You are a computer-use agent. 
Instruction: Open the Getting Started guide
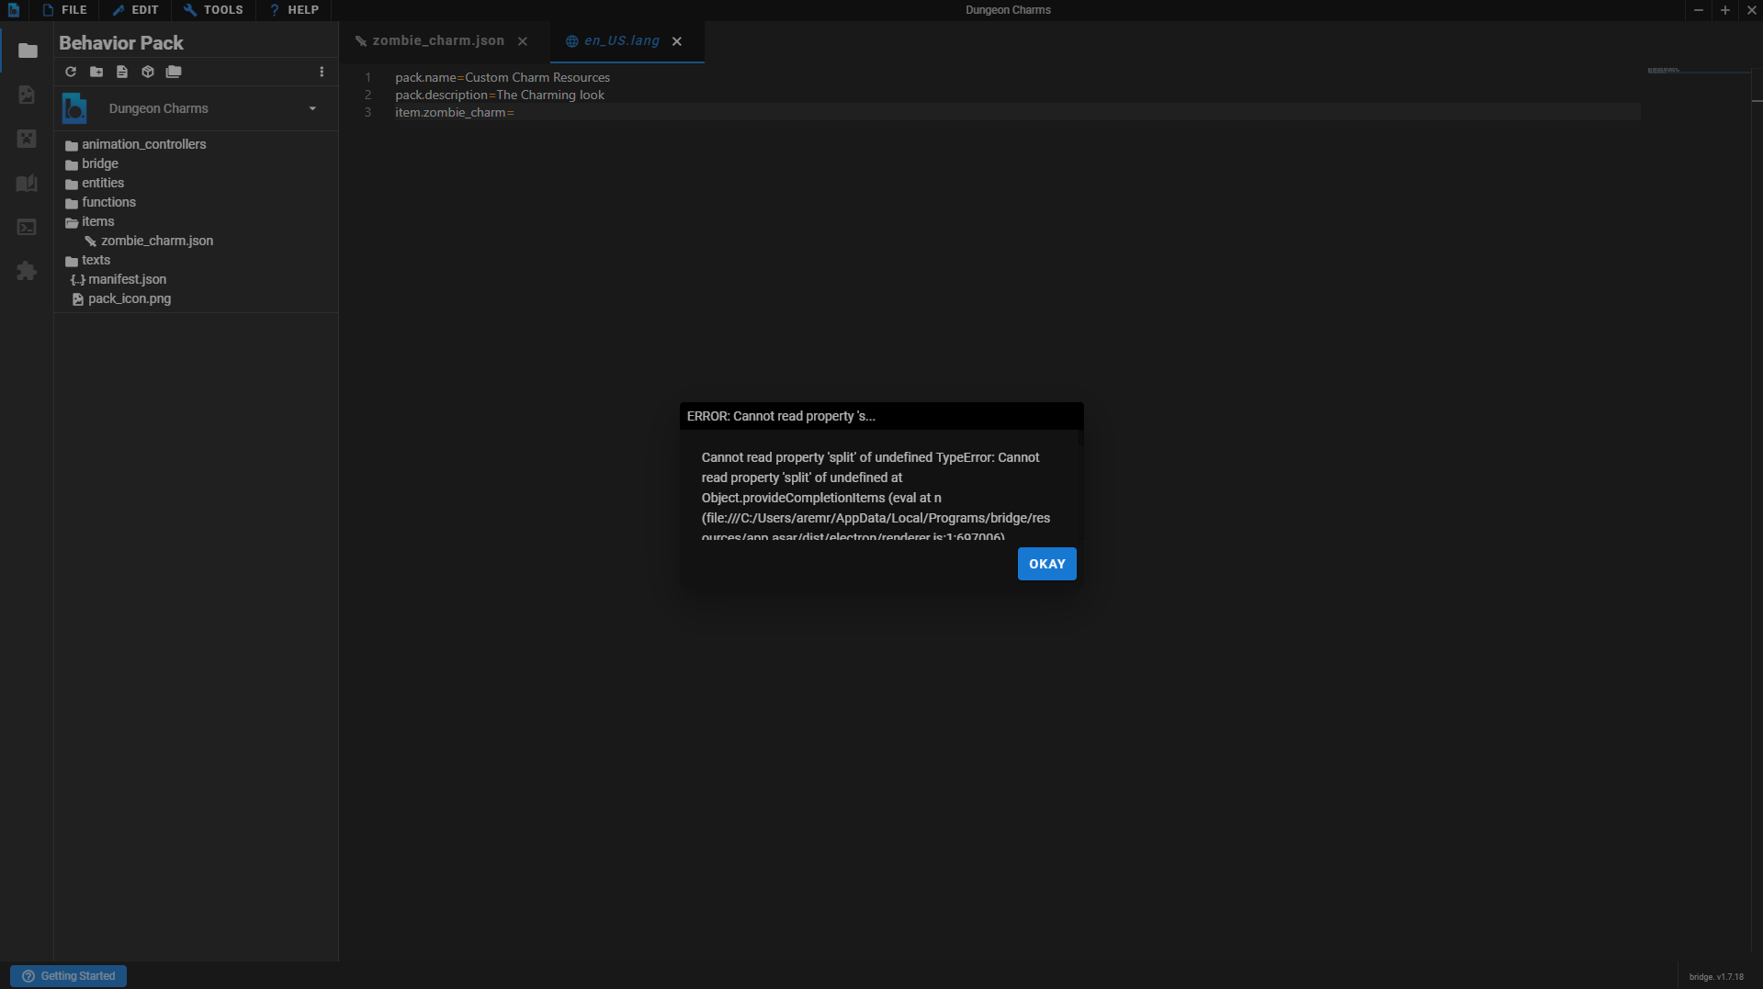click(x=67, y=975)
